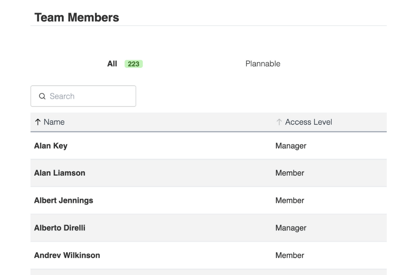Viewport: 393px width, 275px height.
Task: Focus the Search input field
Action: (83, 96)
